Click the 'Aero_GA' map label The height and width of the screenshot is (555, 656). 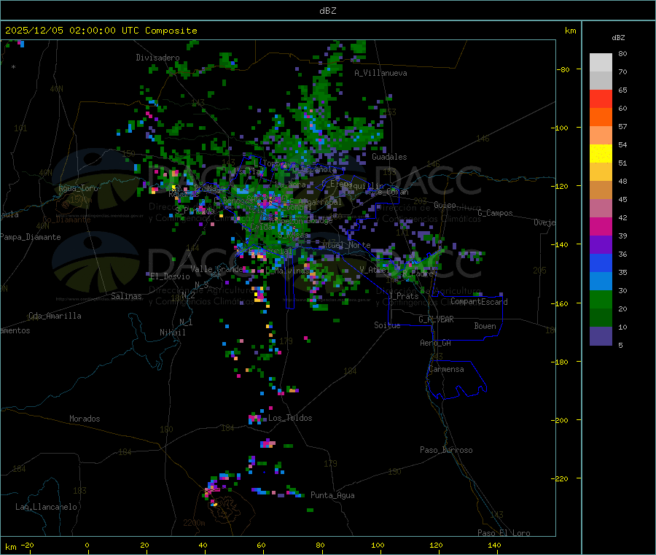pyautogui.click(x=436, y=343)
